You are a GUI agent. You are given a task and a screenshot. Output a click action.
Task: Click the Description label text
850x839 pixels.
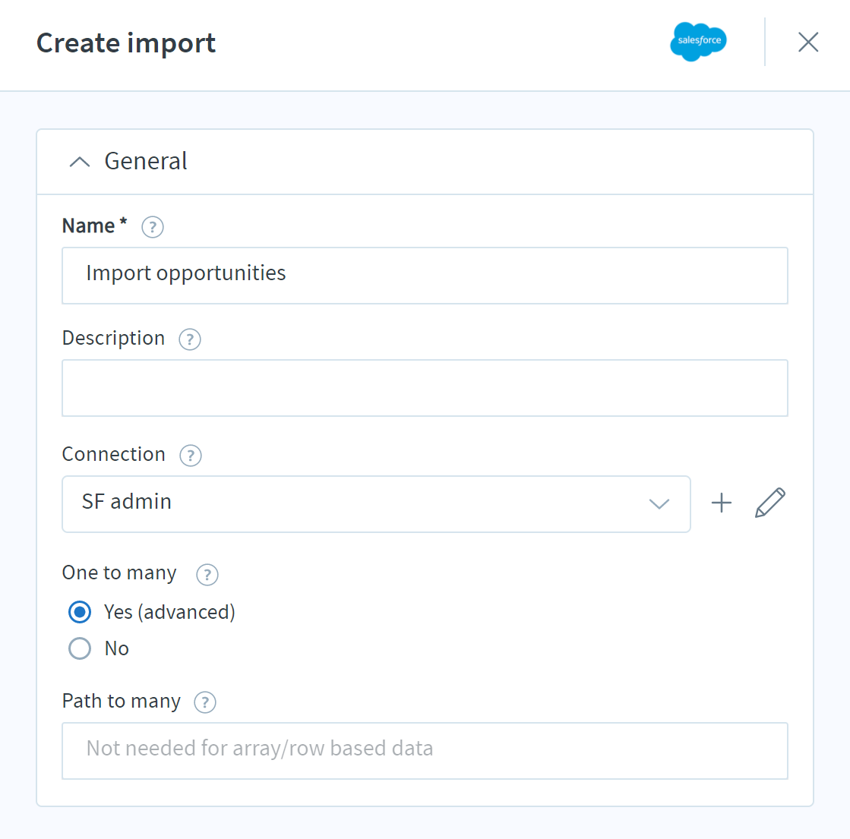click(113, 338)
